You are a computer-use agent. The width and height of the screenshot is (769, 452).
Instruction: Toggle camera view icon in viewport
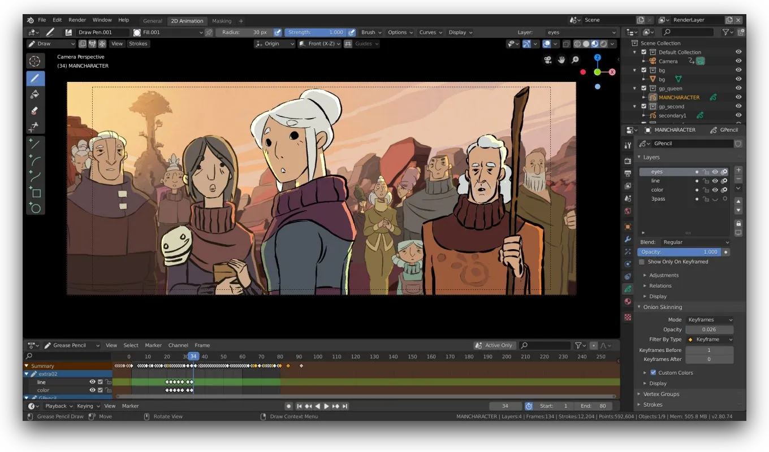(x=547, y=60)
